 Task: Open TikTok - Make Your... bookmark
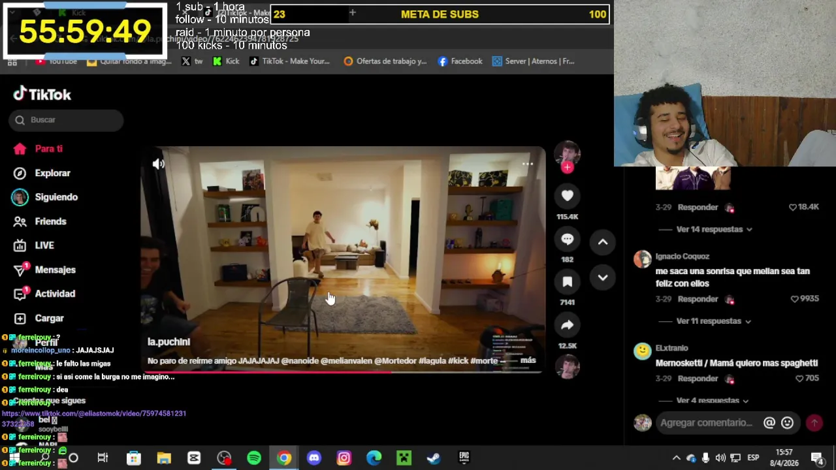tap(289, 61)
